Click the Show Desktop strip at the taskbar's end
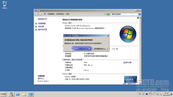The height and width of the screenshot is (97, 173). tap(172, 94)
